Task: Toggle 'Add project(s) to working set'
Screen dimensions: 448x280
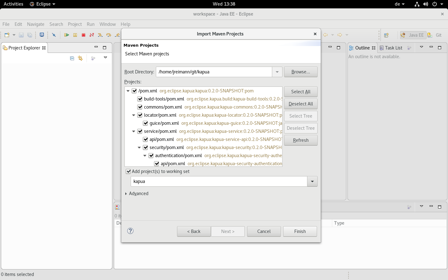Action: click(x=128, y=171)
